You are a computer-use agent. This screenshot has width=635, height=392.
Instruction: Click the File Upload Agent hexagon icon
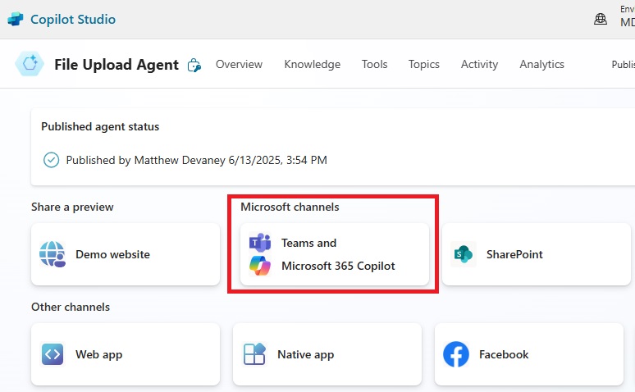pyautogui.click(x=30, y=64)
